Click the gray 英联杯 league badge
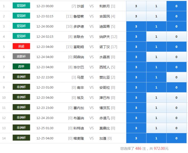This screenshot has height=153, width=188. coord(21,57)
